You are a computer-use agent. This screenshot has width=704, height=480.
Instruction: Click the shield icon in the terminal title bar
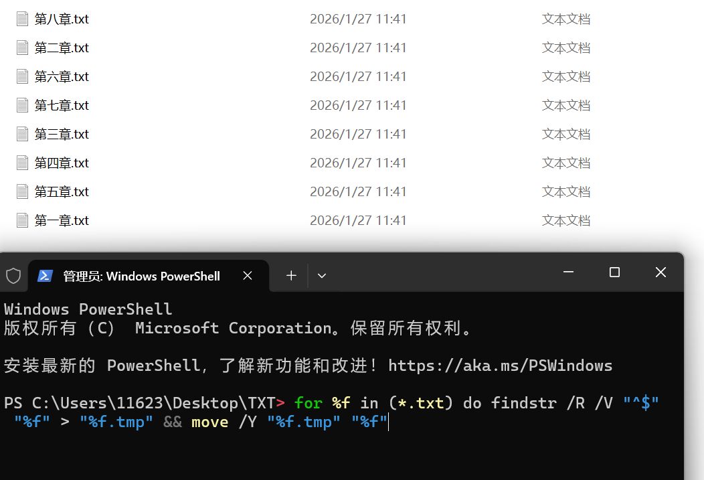tap(13, 275)
